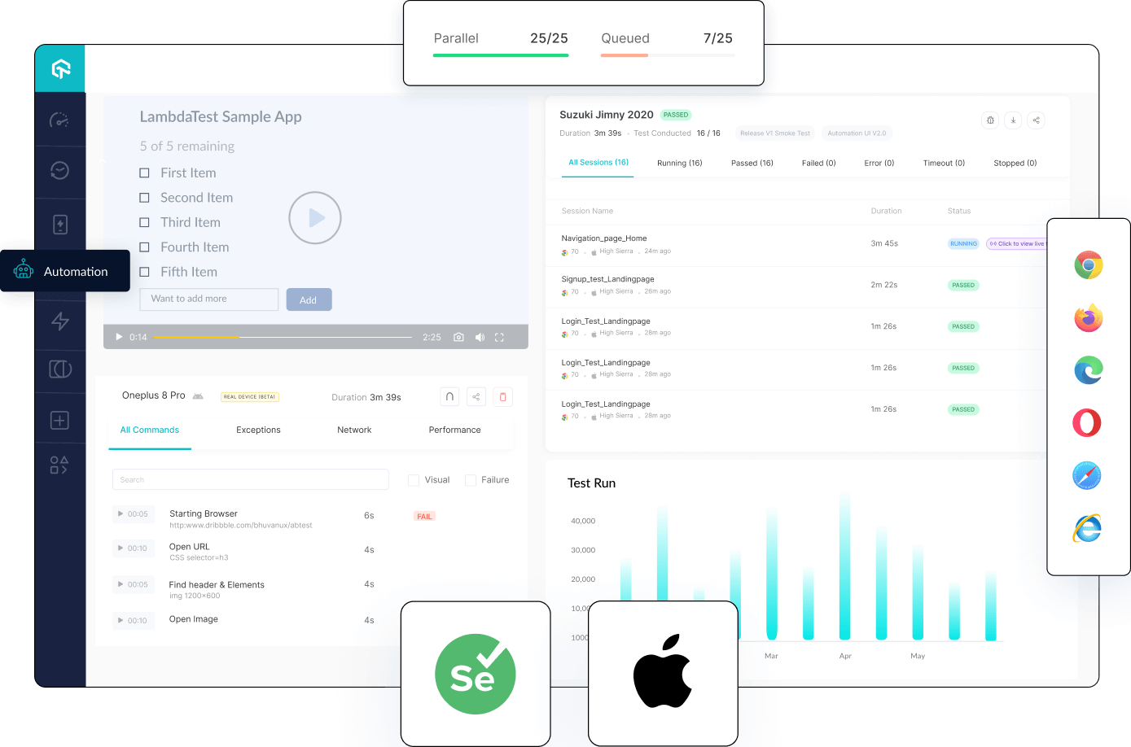This screenshot has height=747, width=1131.
Task: Select the Automation robot sidebar item
Action: tap(65, 271)
